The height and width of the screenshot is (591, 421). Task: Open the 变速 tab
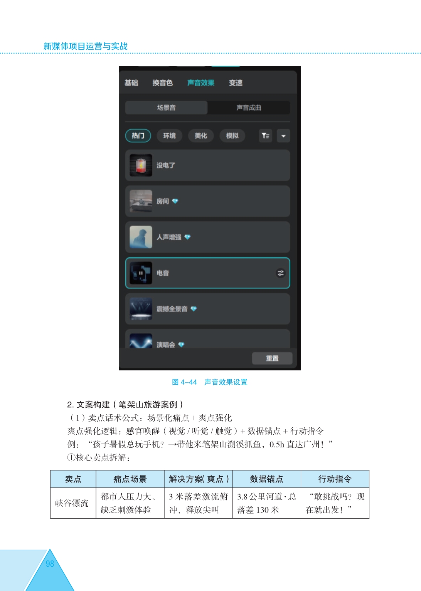pyautogui.click(x=236, y=83)
